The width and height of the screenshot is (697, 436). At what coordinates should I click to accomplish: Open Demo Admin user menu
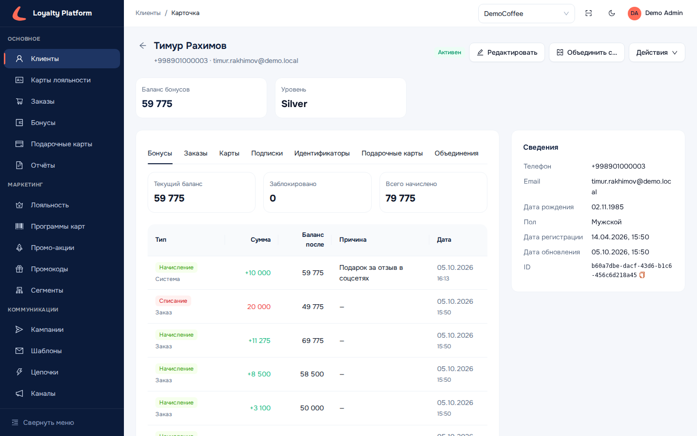click(655, 13)
